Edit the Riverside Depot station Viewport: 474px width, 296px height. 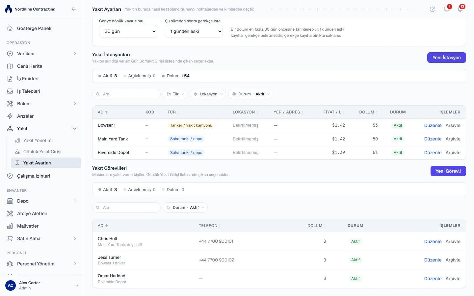433,153
